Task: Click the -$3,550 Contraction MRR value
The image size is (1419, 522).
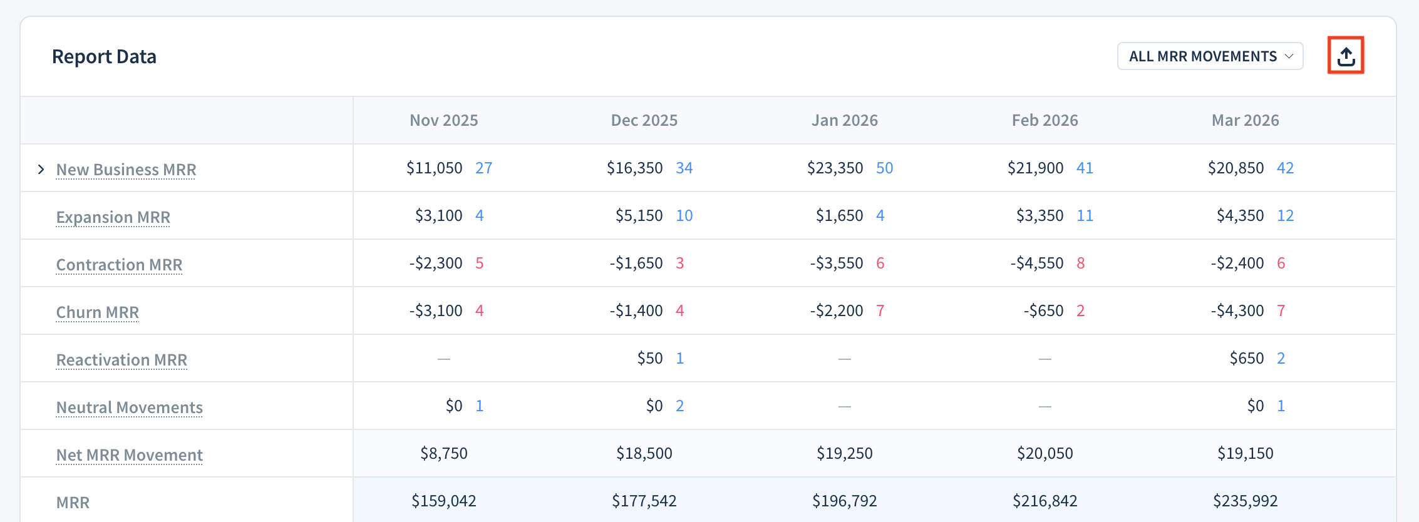Action: (837, 263)
